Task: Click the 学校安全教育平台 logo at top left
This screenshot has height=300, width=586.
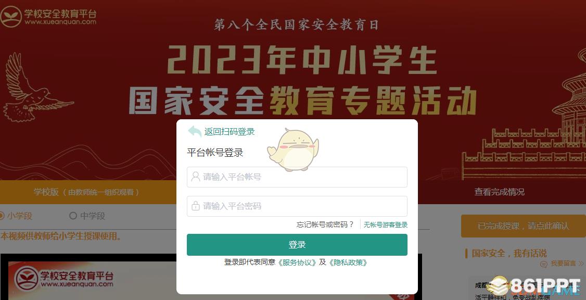Action: pyautogui.click(x=48, y=17)
